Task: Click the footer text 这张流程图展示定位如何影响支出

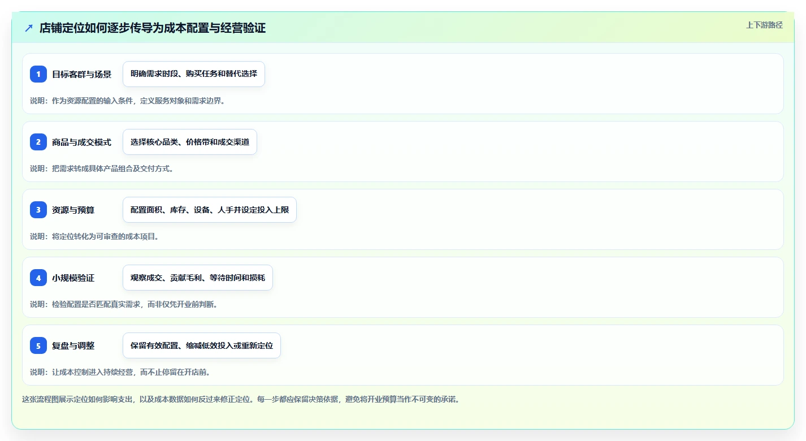Action: pyautogui.click(x=78, y=399)
